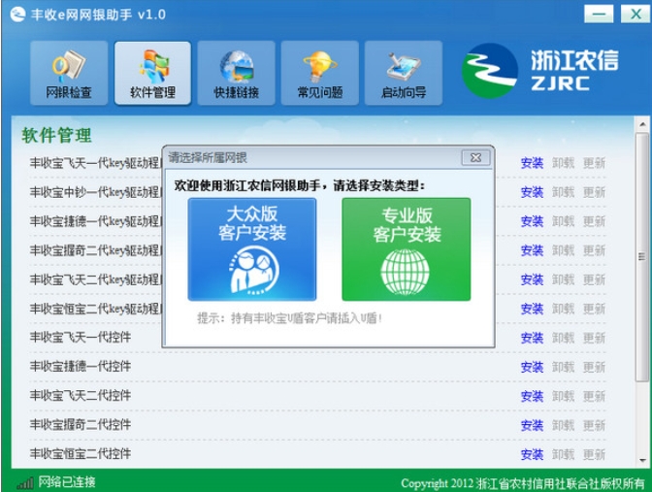Install 丰收宝飞天一代控件

532,338
